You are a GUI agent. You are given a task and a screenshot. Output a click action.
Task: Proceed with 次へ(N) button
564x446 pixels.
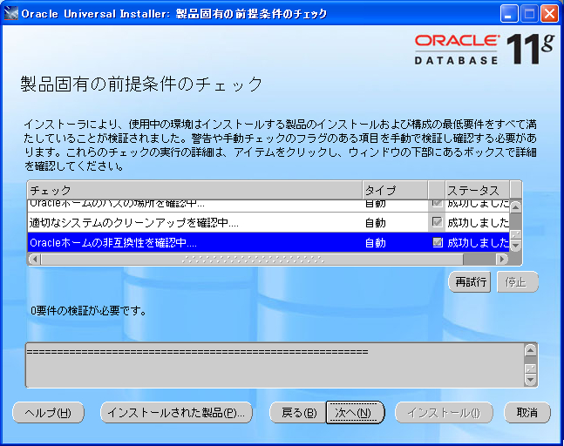click(x=355, y=413)
